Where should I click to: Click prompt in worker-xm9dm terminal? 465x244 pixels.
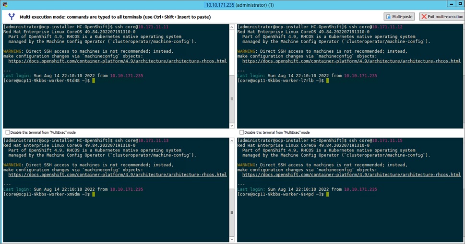[x=47, y=194]
